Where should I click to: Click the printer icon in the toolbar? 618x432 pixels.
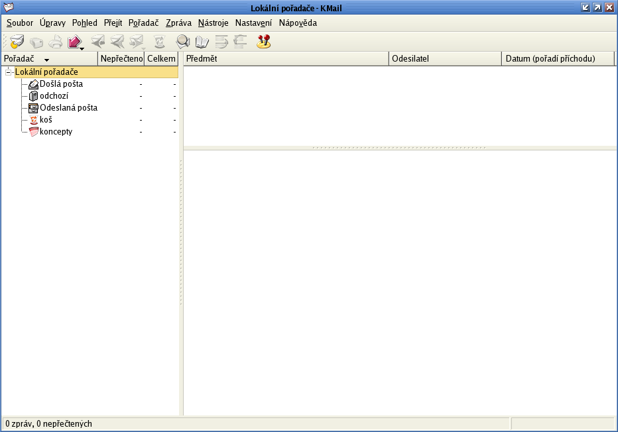point(56,42)
